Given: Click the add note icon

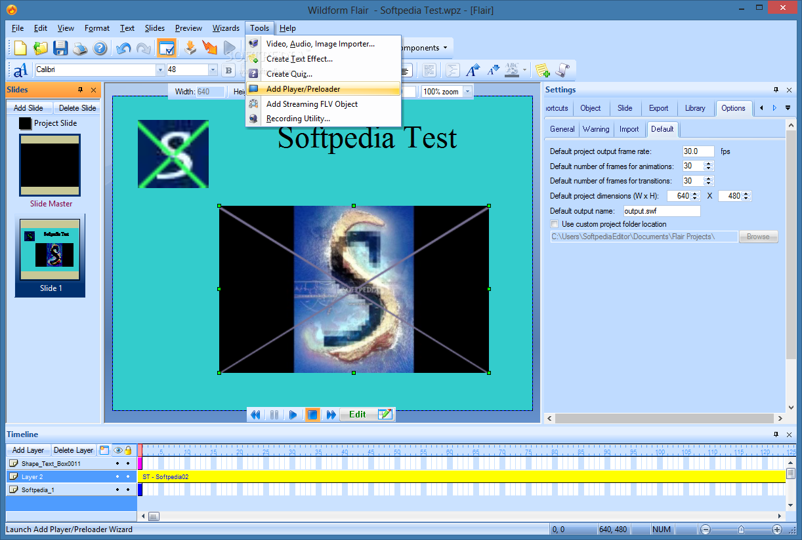Looking at the screenshot, I should click(542, 69).
